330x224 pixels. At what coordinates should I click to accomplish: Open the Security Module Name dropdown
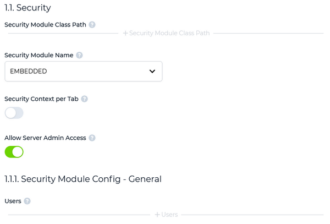(x=84, y=72)
